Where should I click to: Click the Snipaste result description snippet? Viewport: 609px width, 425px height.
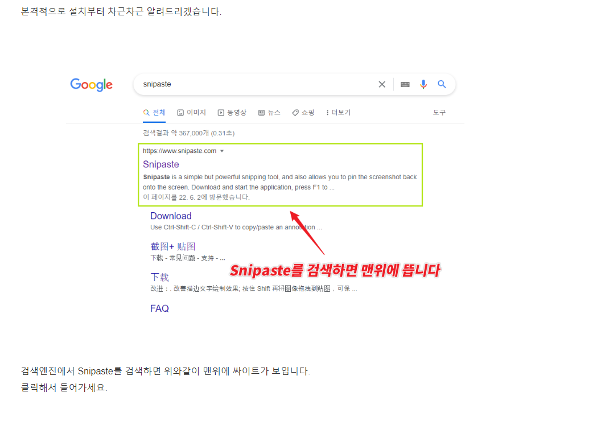click(279, 182)
